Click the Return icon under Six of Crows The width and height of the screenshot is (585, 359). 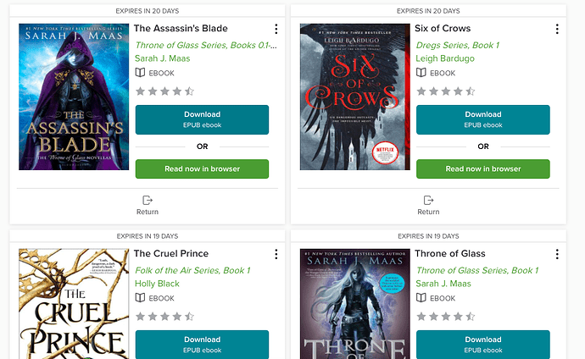click(428, 201)
